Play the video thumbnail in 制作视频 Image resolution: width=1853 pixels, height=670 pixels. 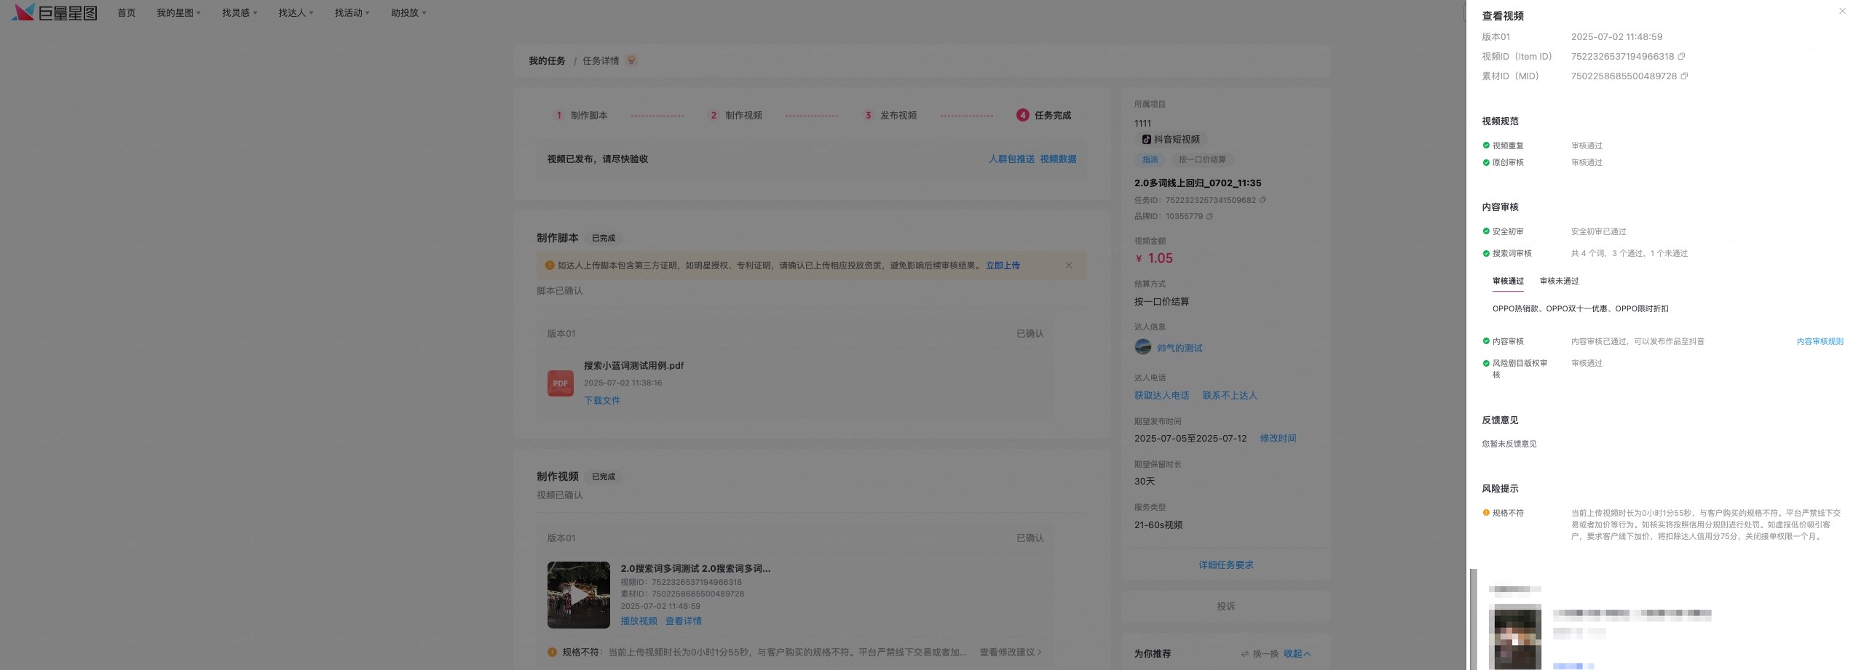(x=579, y=595)
